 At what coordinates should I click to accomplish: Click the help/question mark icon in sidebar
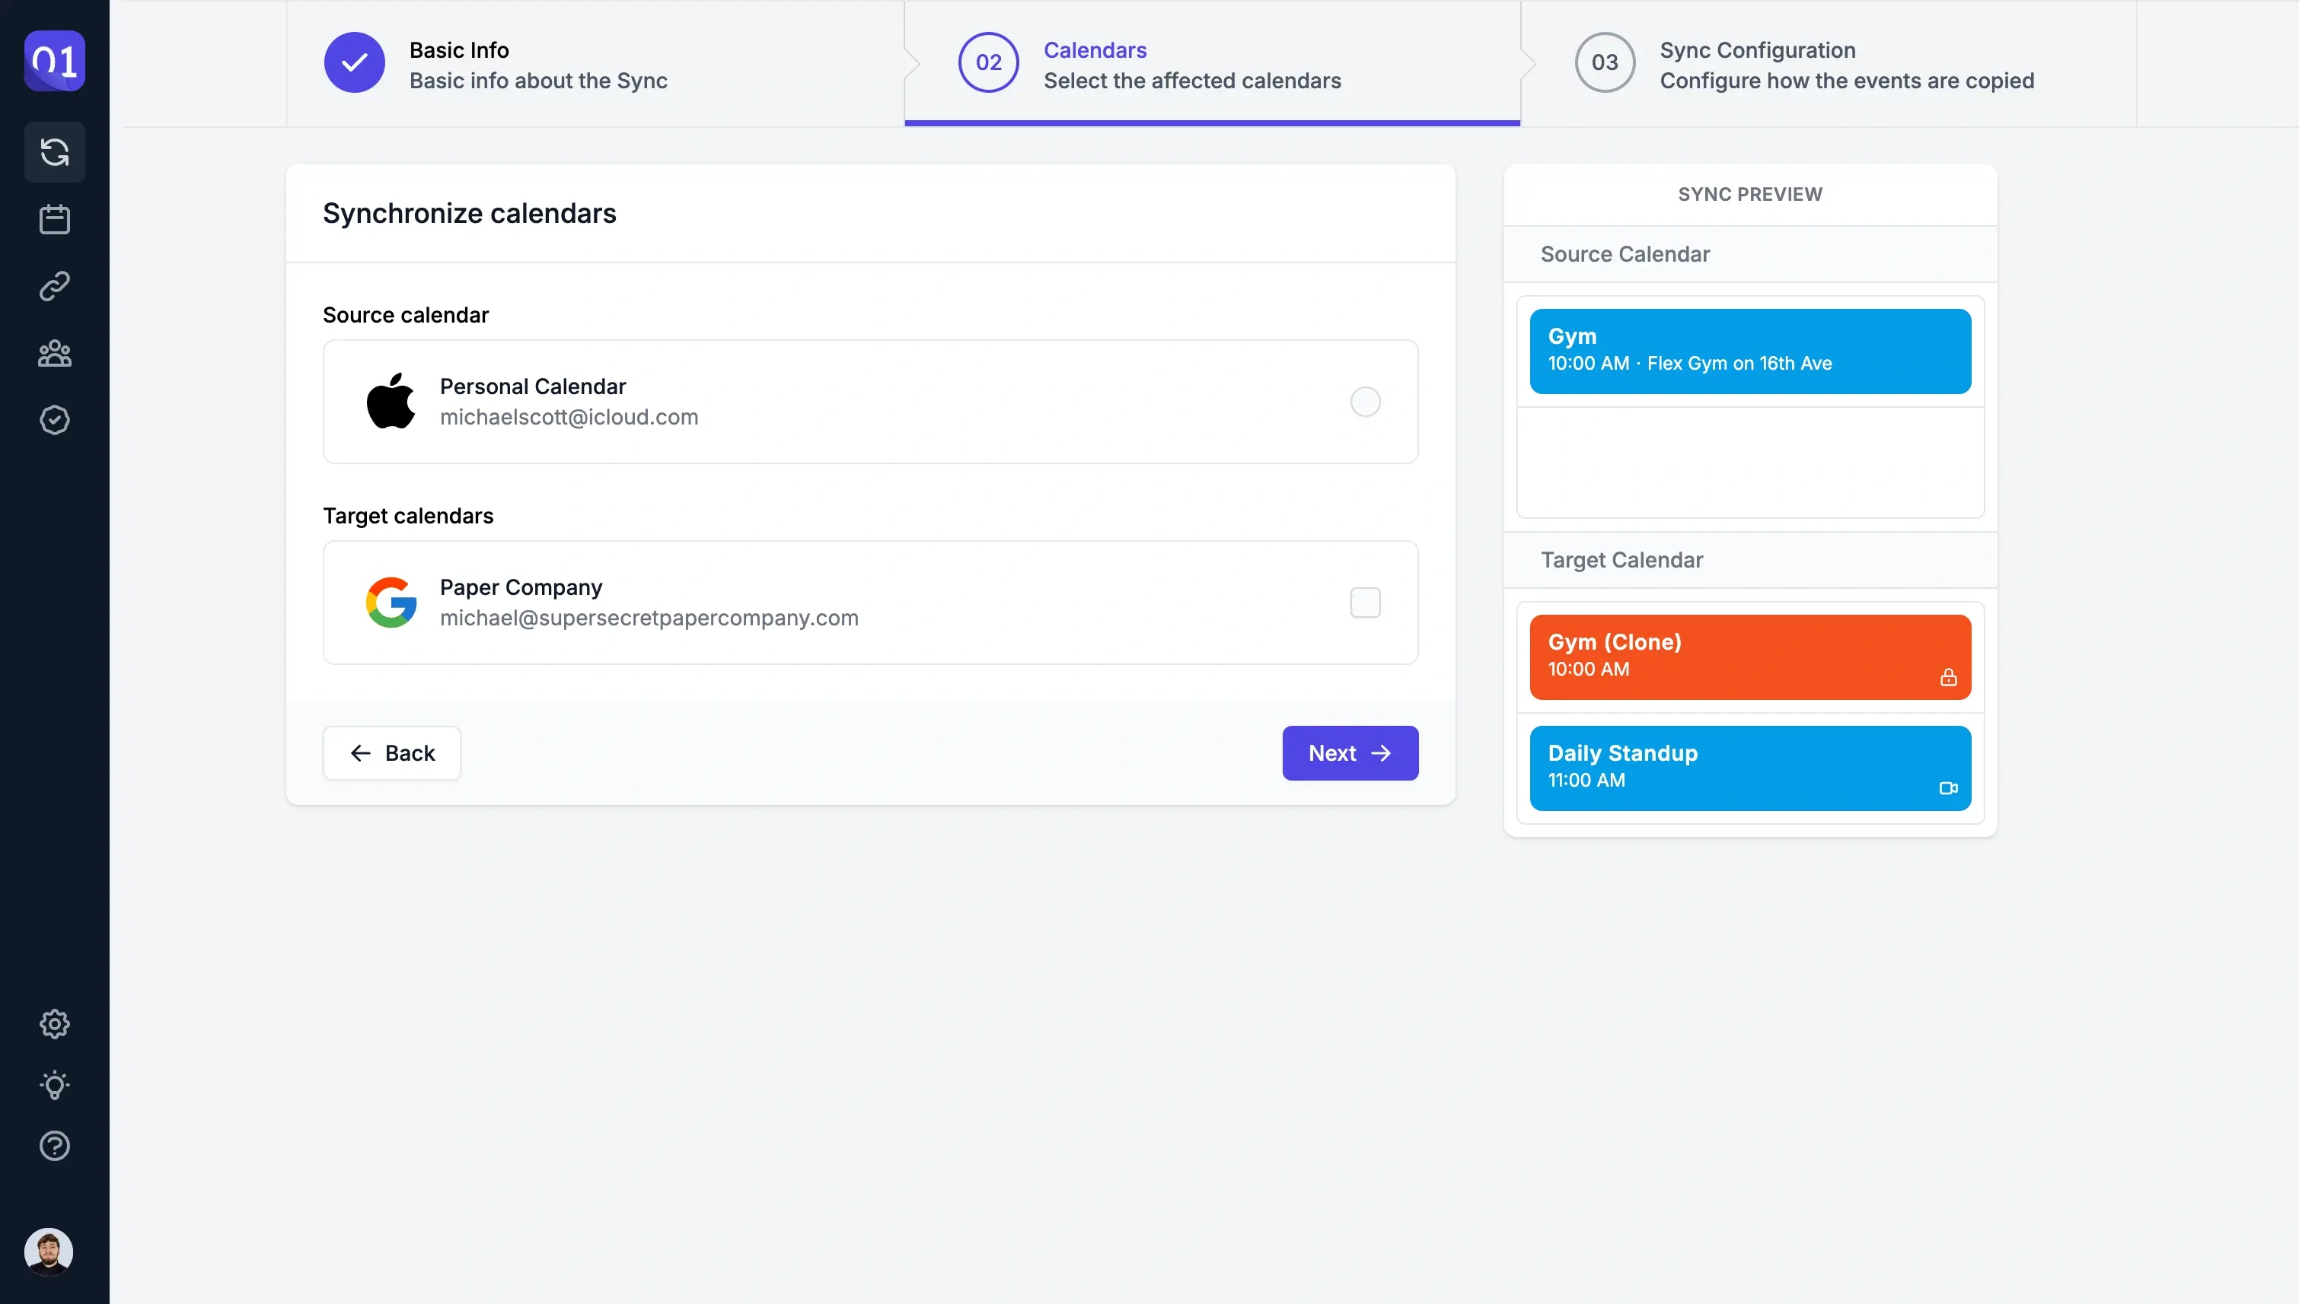pos(54,1144)
